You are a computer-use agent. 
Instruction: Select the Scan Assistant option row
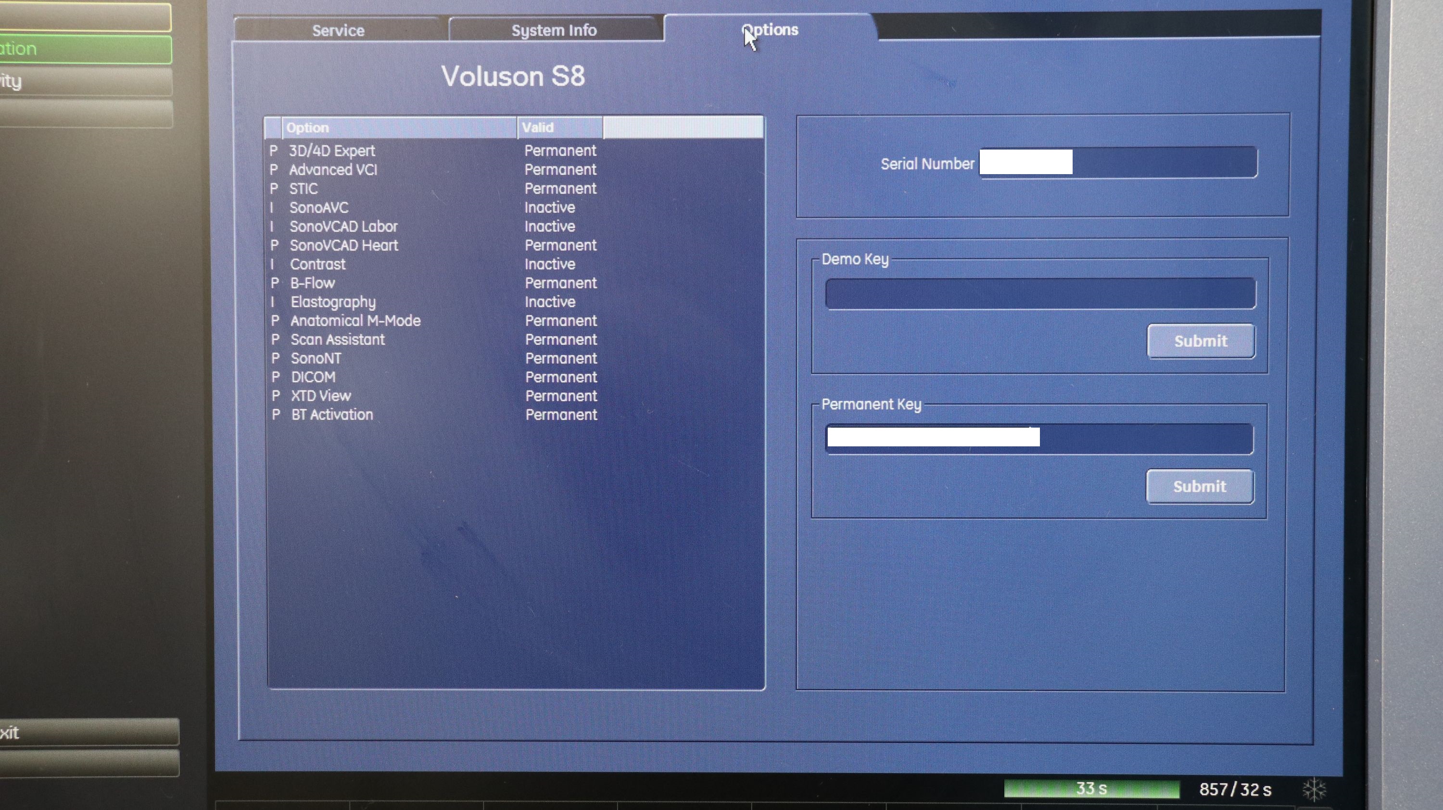515,340
